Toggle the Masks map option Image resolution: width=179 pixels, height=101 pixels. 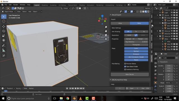[136, 60]
